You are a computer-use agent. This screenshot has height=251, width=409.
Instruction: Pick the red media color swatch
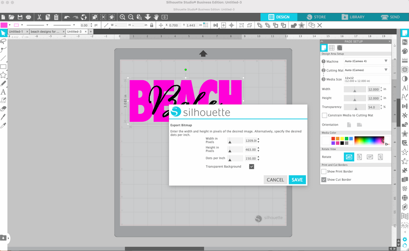pos(333,138)
